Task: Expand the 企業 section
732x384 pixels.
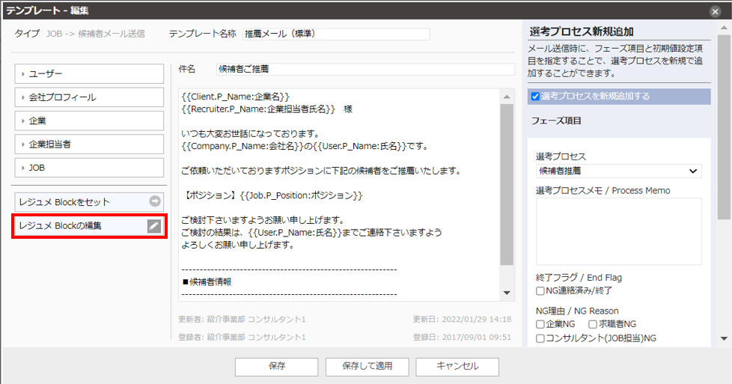Action: (89, 121)
